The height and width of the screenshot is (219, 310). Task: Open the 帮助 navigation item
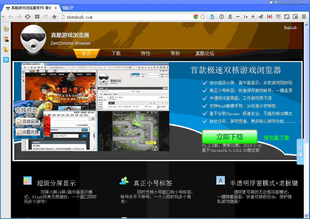pyautogui.click(x=175, y=53)
